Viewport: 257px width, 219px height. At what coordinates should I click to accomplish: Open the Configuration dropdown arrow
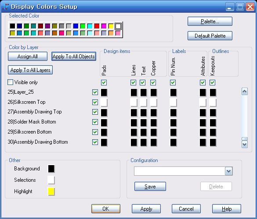tap(228, 171)
